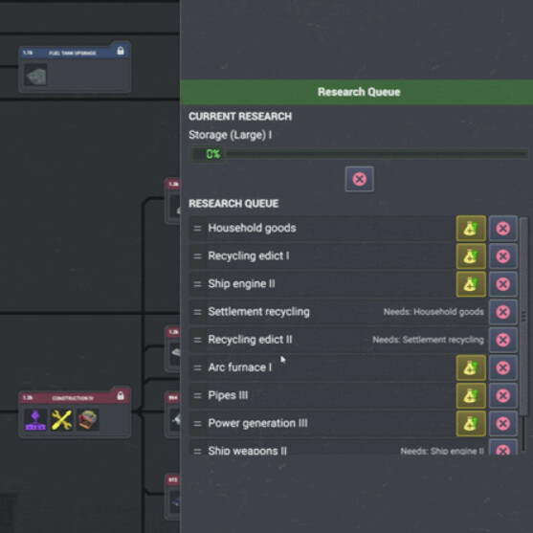Grab the reorder handle of Household goods
The width and height of the screenshot is (533, 533).
[197, 228]
